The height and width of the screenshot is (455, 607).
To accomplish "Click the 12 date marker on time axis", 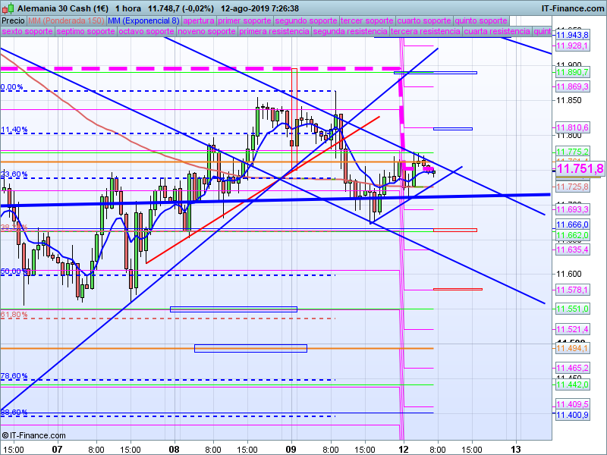I will coord(404,449).
